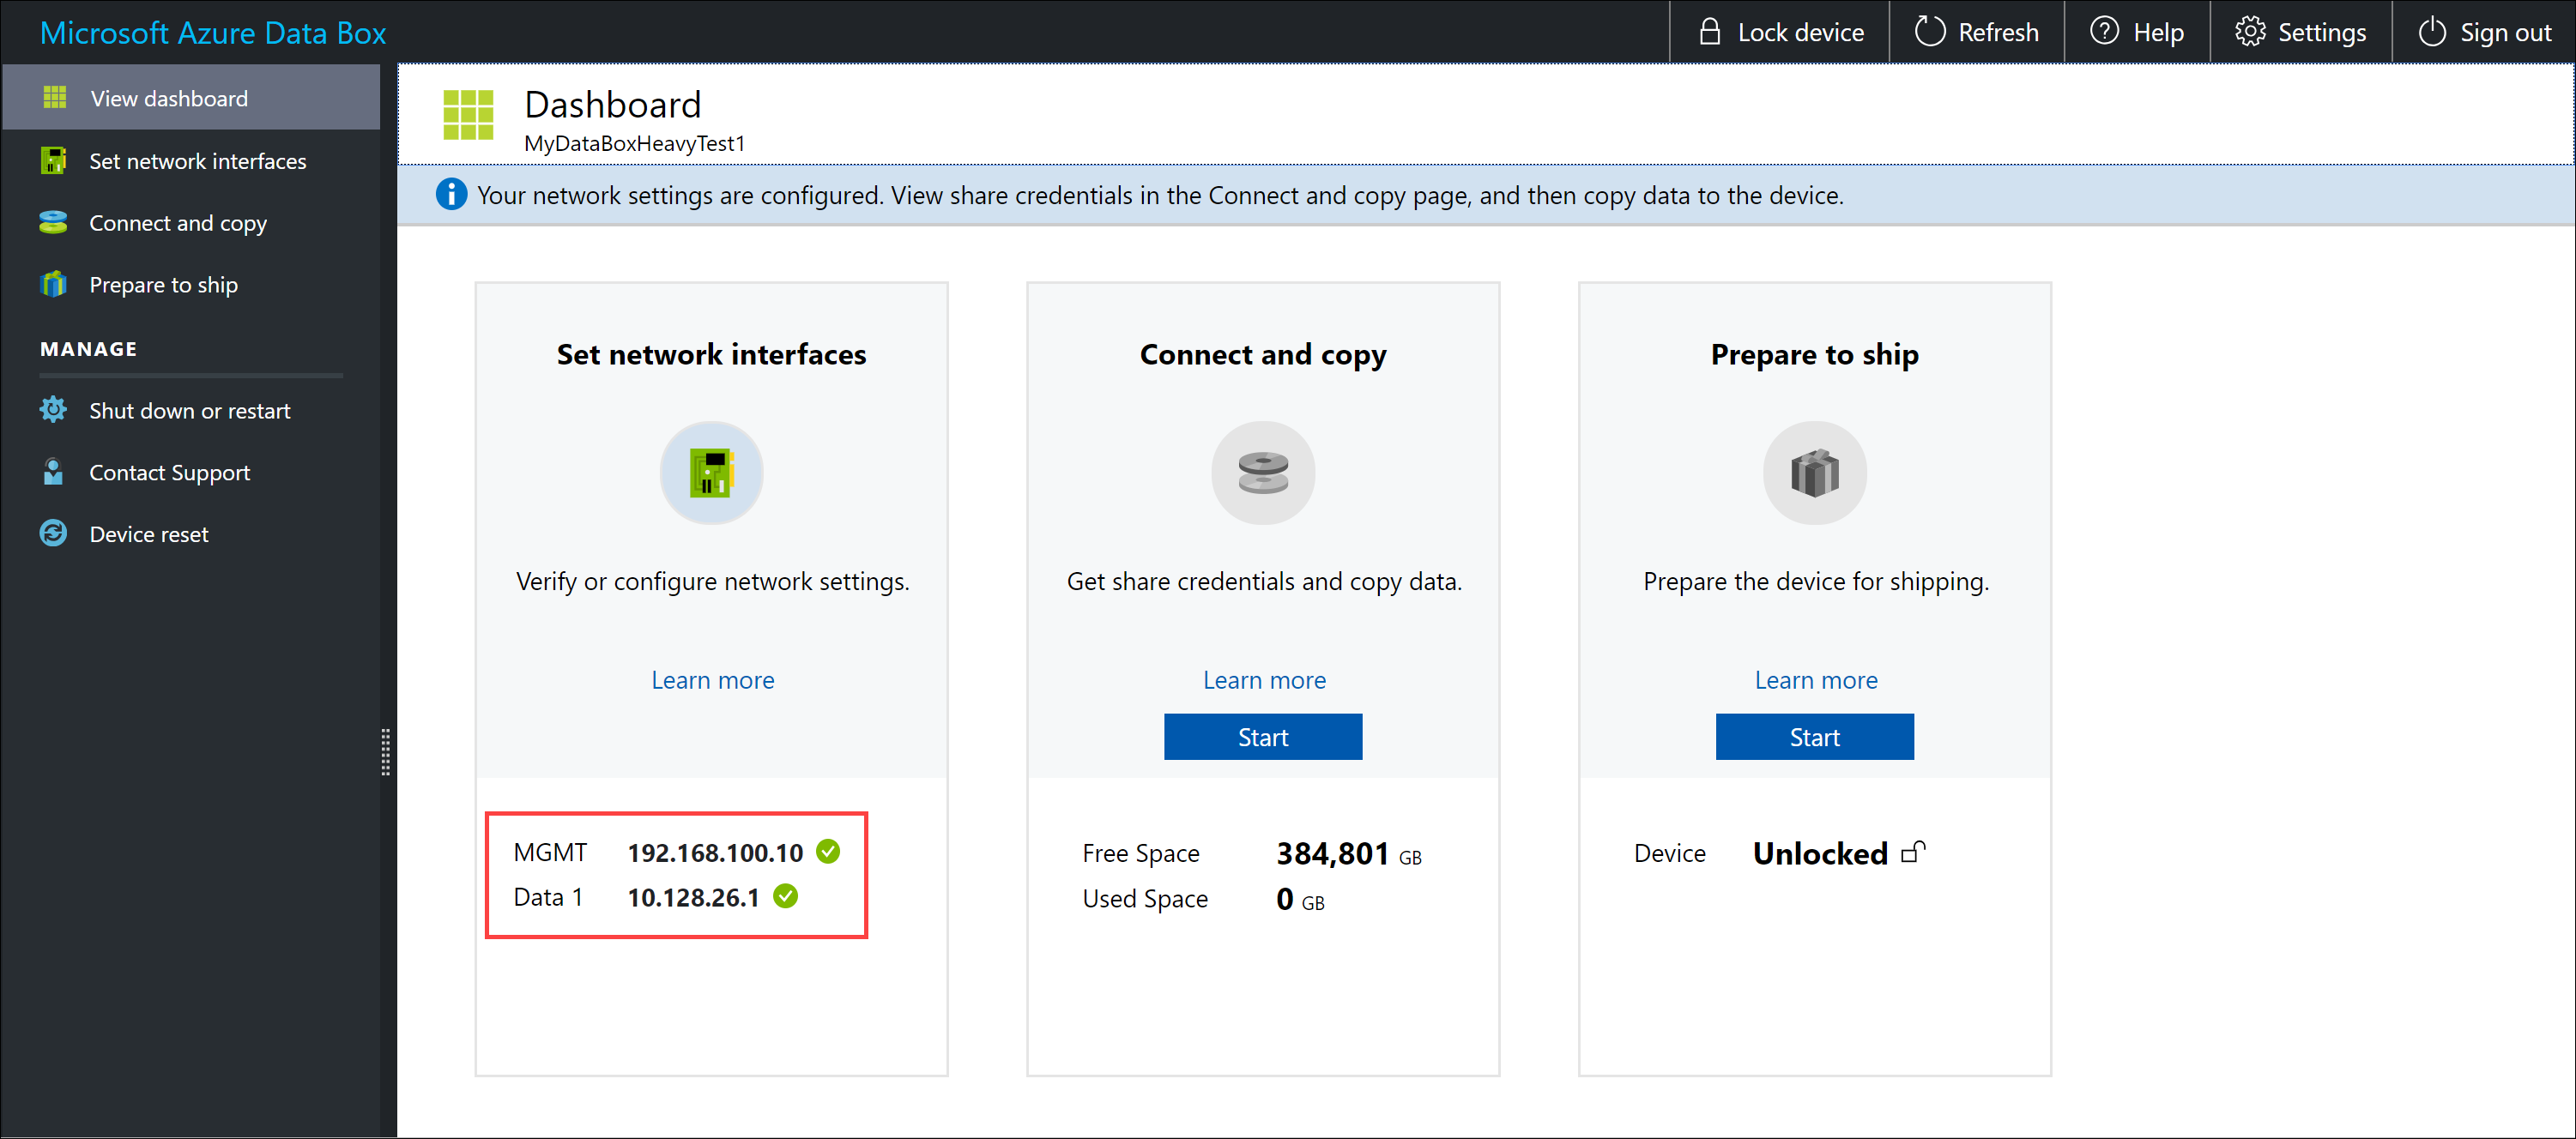Click the Prepare to ship icon
The width and height of the screenshot is (2576, 1139).
coord(1814,476)
